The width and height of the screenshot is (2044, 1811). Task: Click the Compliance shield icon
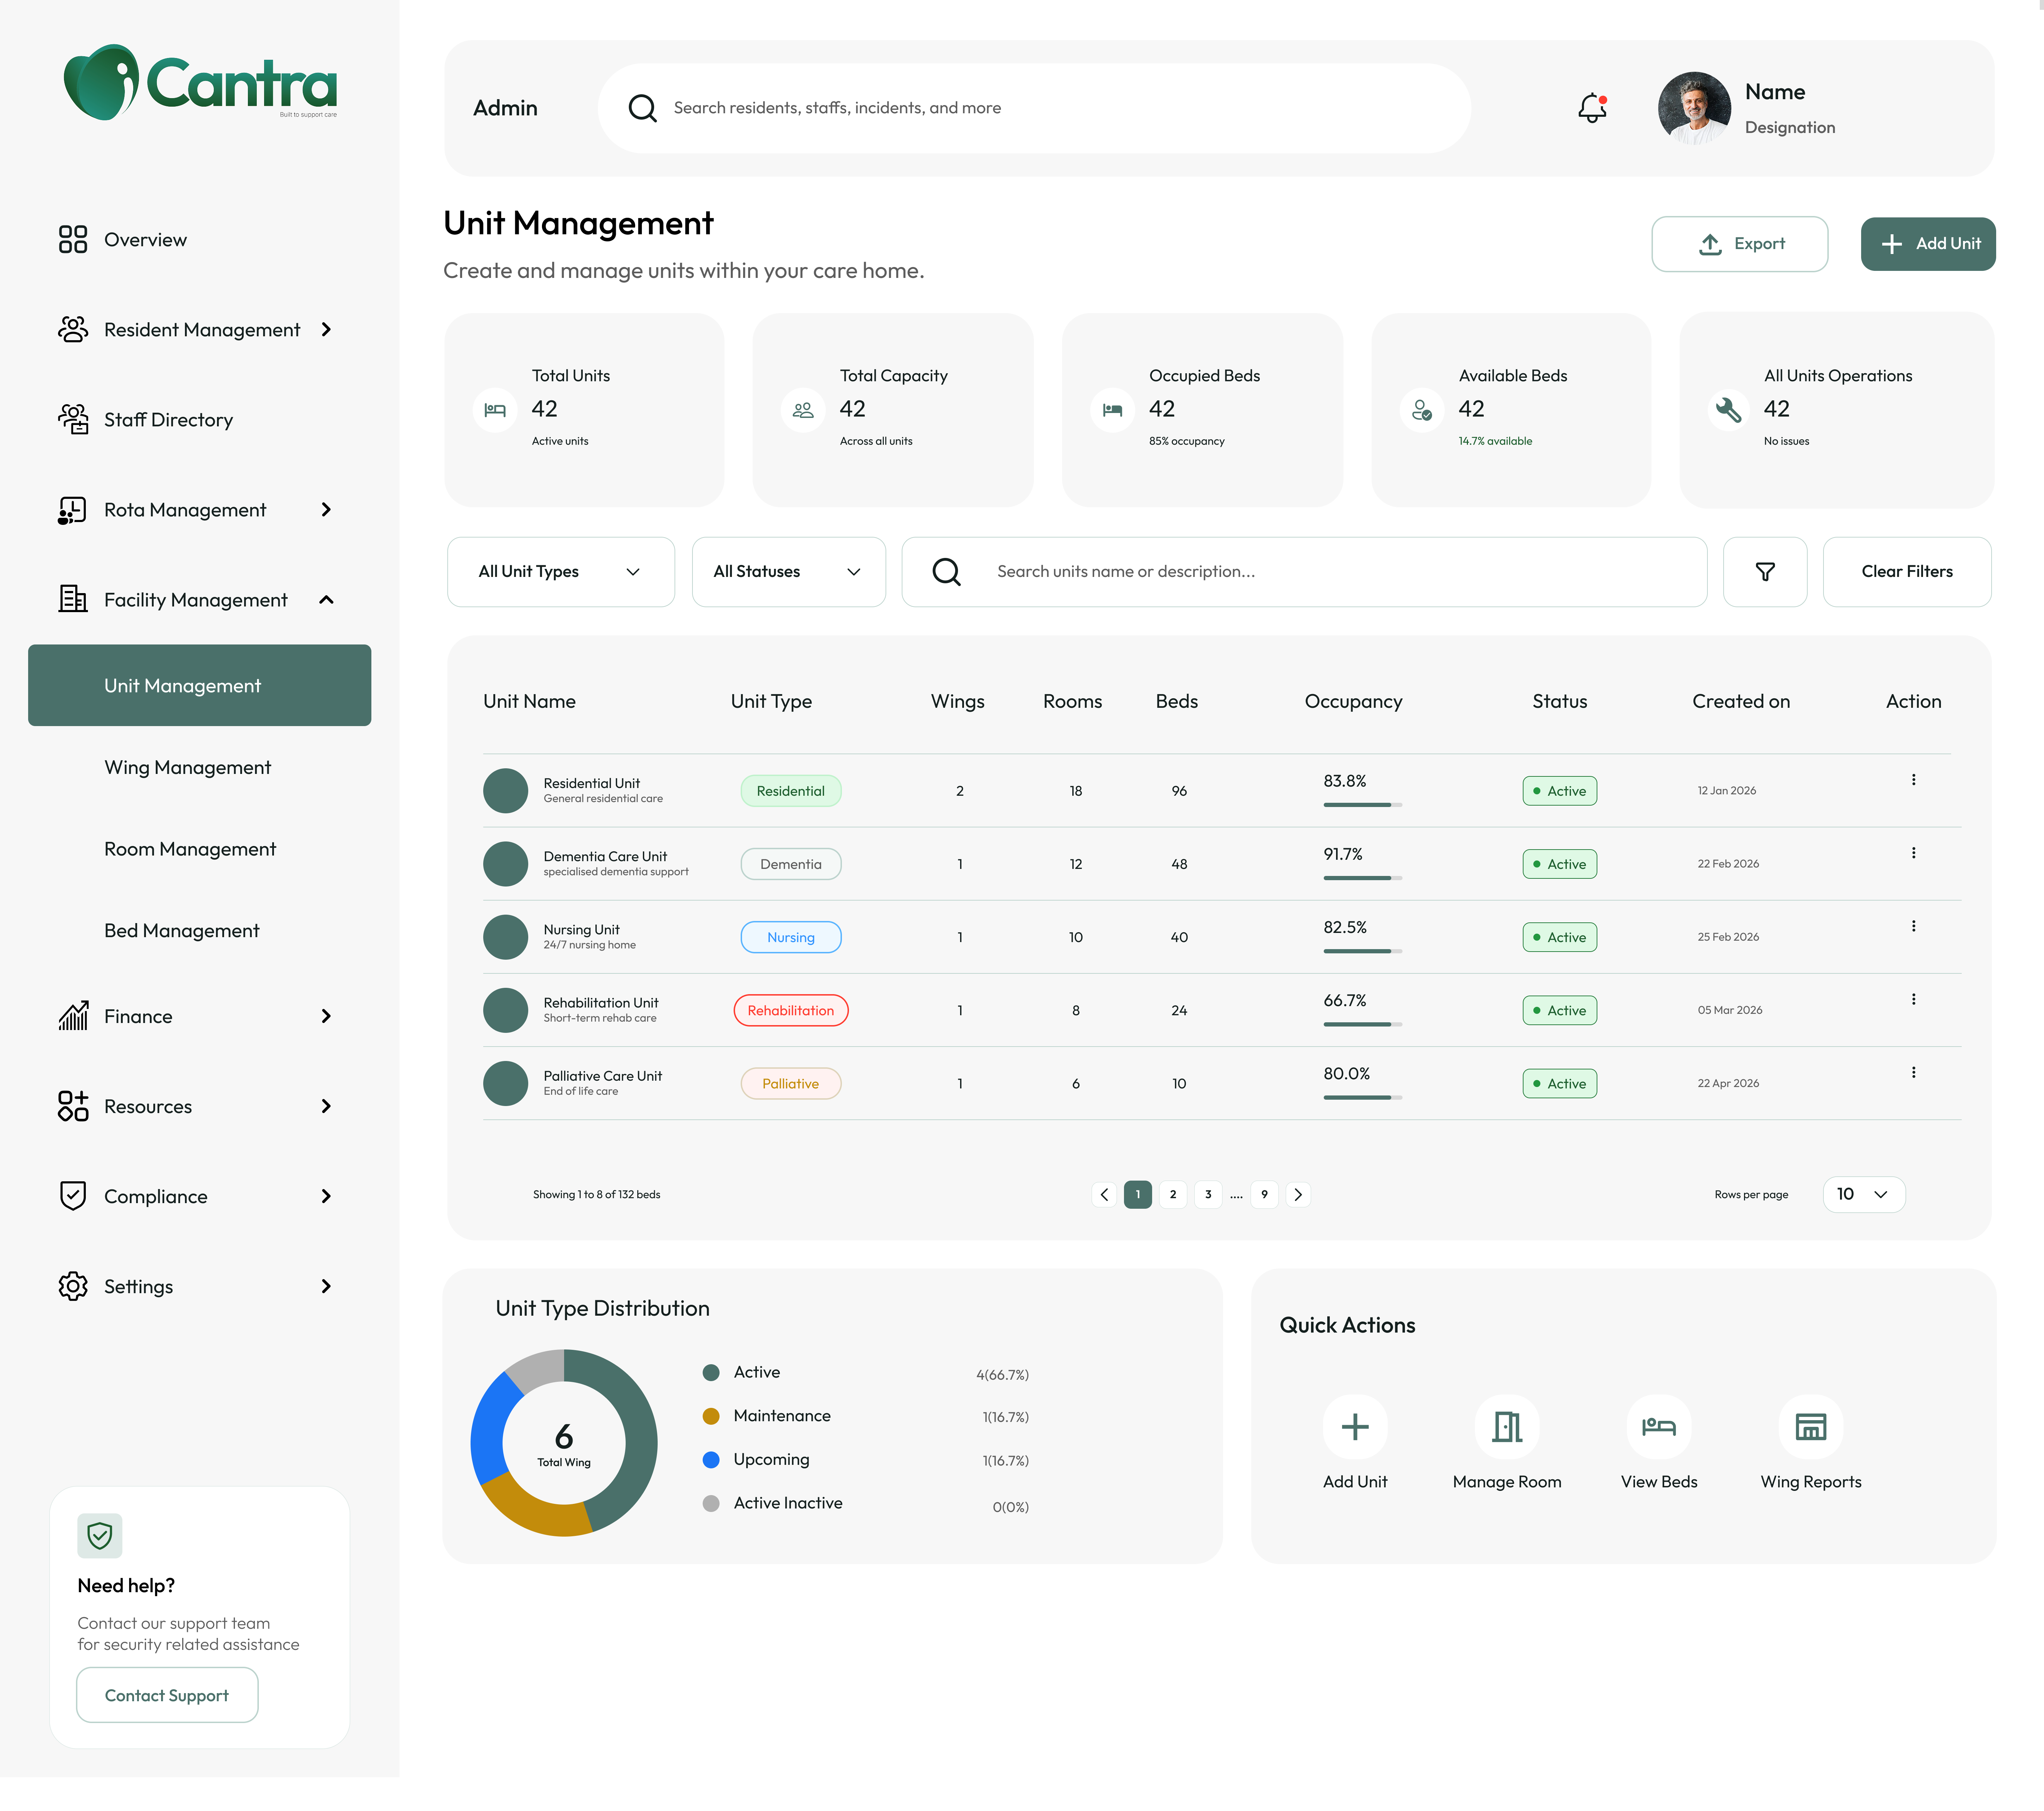point(73,1196)
